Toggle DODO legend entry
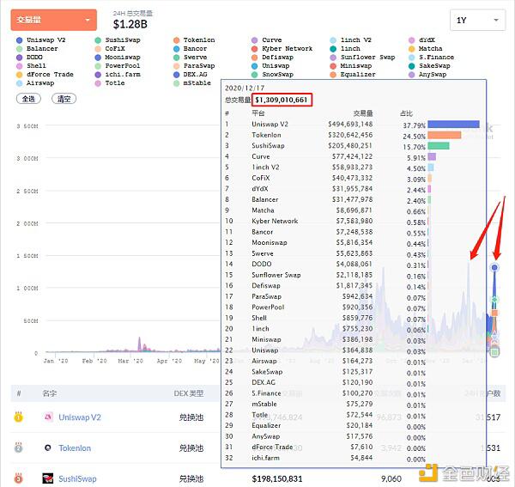515x487 pixels. tap(29, 58)
